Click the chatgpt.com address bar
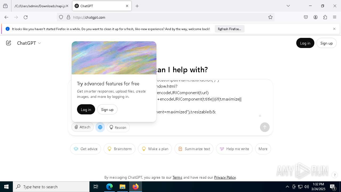Screen dimensions: 341x192 [165, 17]
